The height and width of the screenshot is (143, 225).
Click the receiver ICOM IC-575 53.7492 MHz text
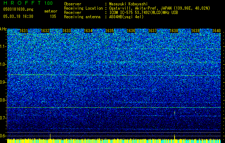(143, 13)
